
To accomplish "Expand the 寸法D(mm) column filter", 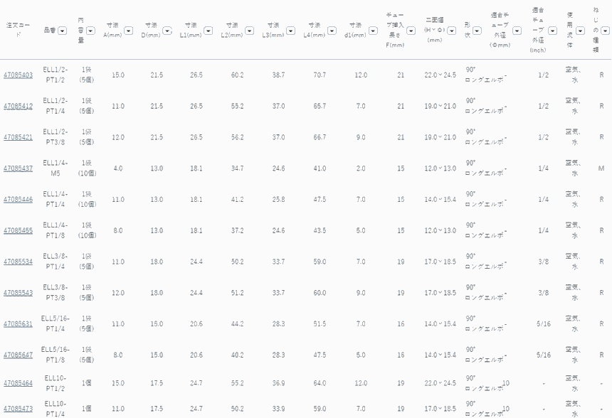I will (x=167, y=31).
